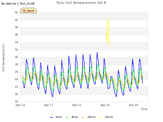Click the y-axis tick label 30

pos(16,57)
